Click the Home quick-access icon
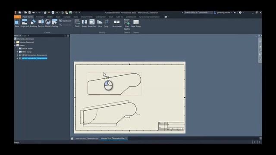 [45, 12]
